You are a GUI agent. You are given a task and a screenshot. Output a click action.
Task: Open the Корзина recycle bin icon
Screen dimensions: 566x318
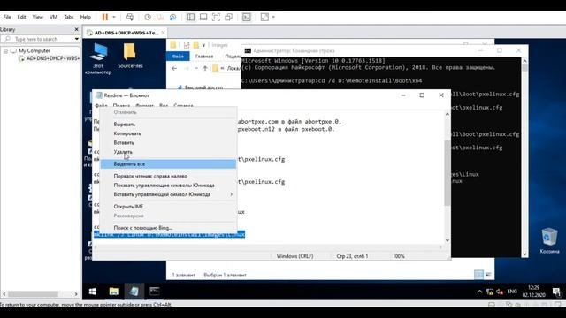click(x=549, y=240)
